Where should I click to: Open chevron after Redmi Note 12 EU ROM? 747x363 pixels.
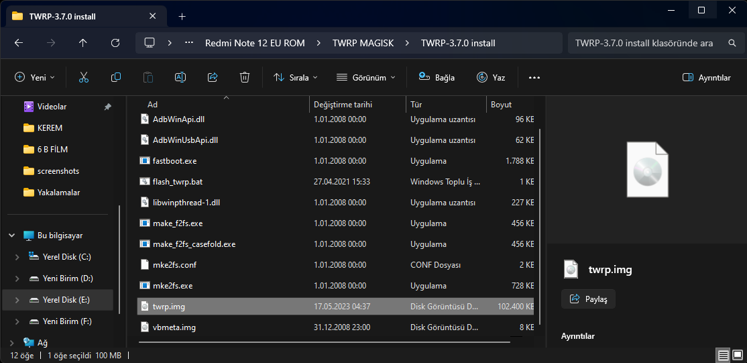coord(319,43)
